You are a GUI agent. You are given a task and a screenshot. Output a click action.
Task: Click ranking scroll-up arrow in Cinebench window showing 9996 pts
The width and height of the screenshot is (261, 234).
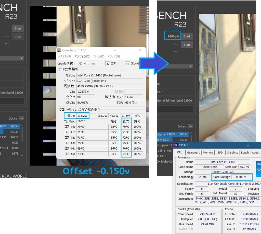point(191,133)
